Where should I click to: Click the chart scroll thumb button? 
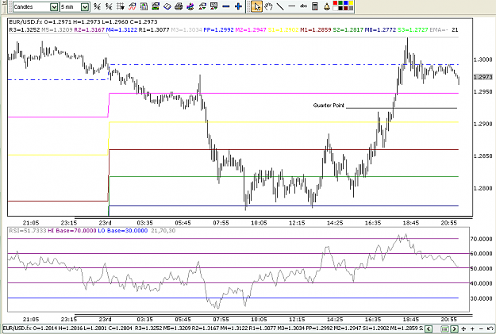pyautogui.click(x=444, y=328)
